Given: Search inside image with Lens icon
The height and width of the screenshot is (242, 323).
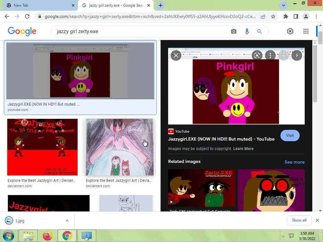Looking at the screenshot, I should 257,55.
